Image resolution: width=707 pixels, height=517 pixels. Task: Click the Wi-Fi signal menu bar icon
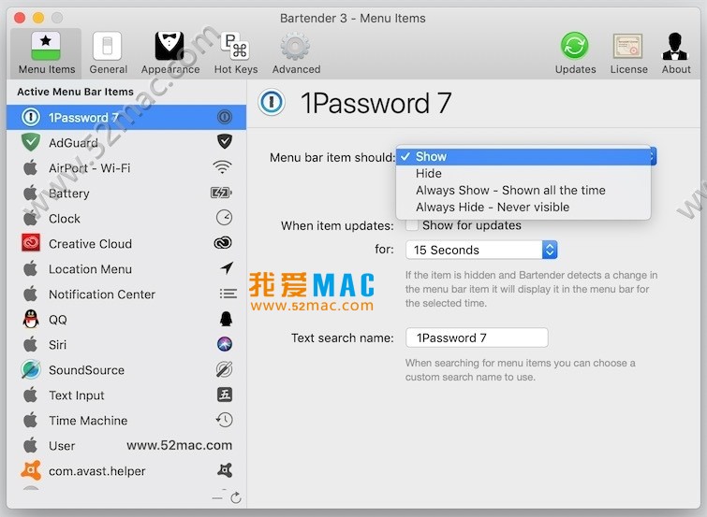(222, 167)
